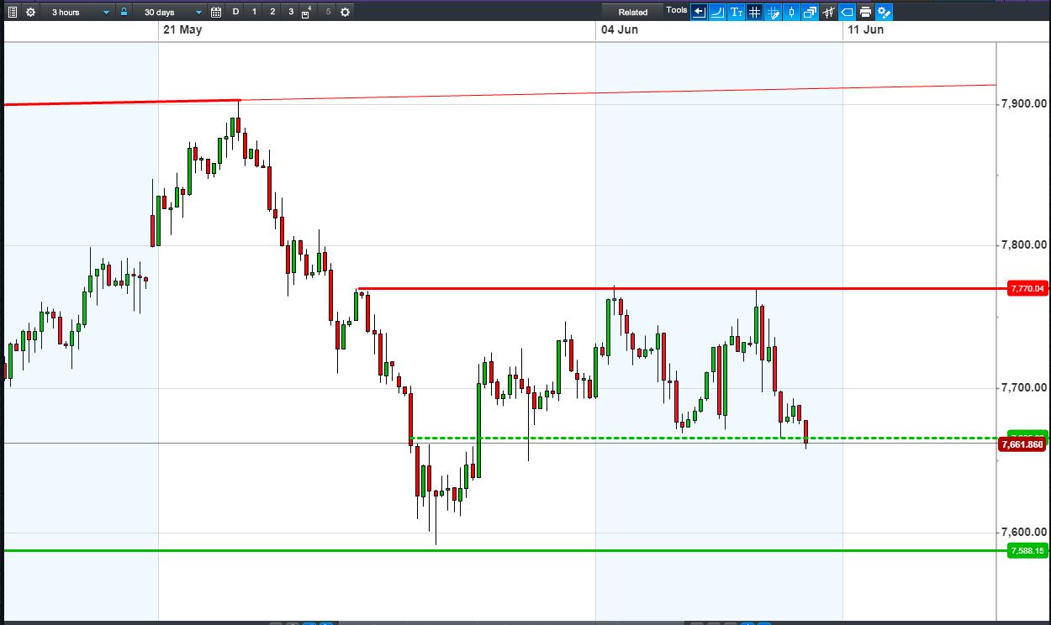
Task: Select the D default layout tab
Action: click(235, 12)
